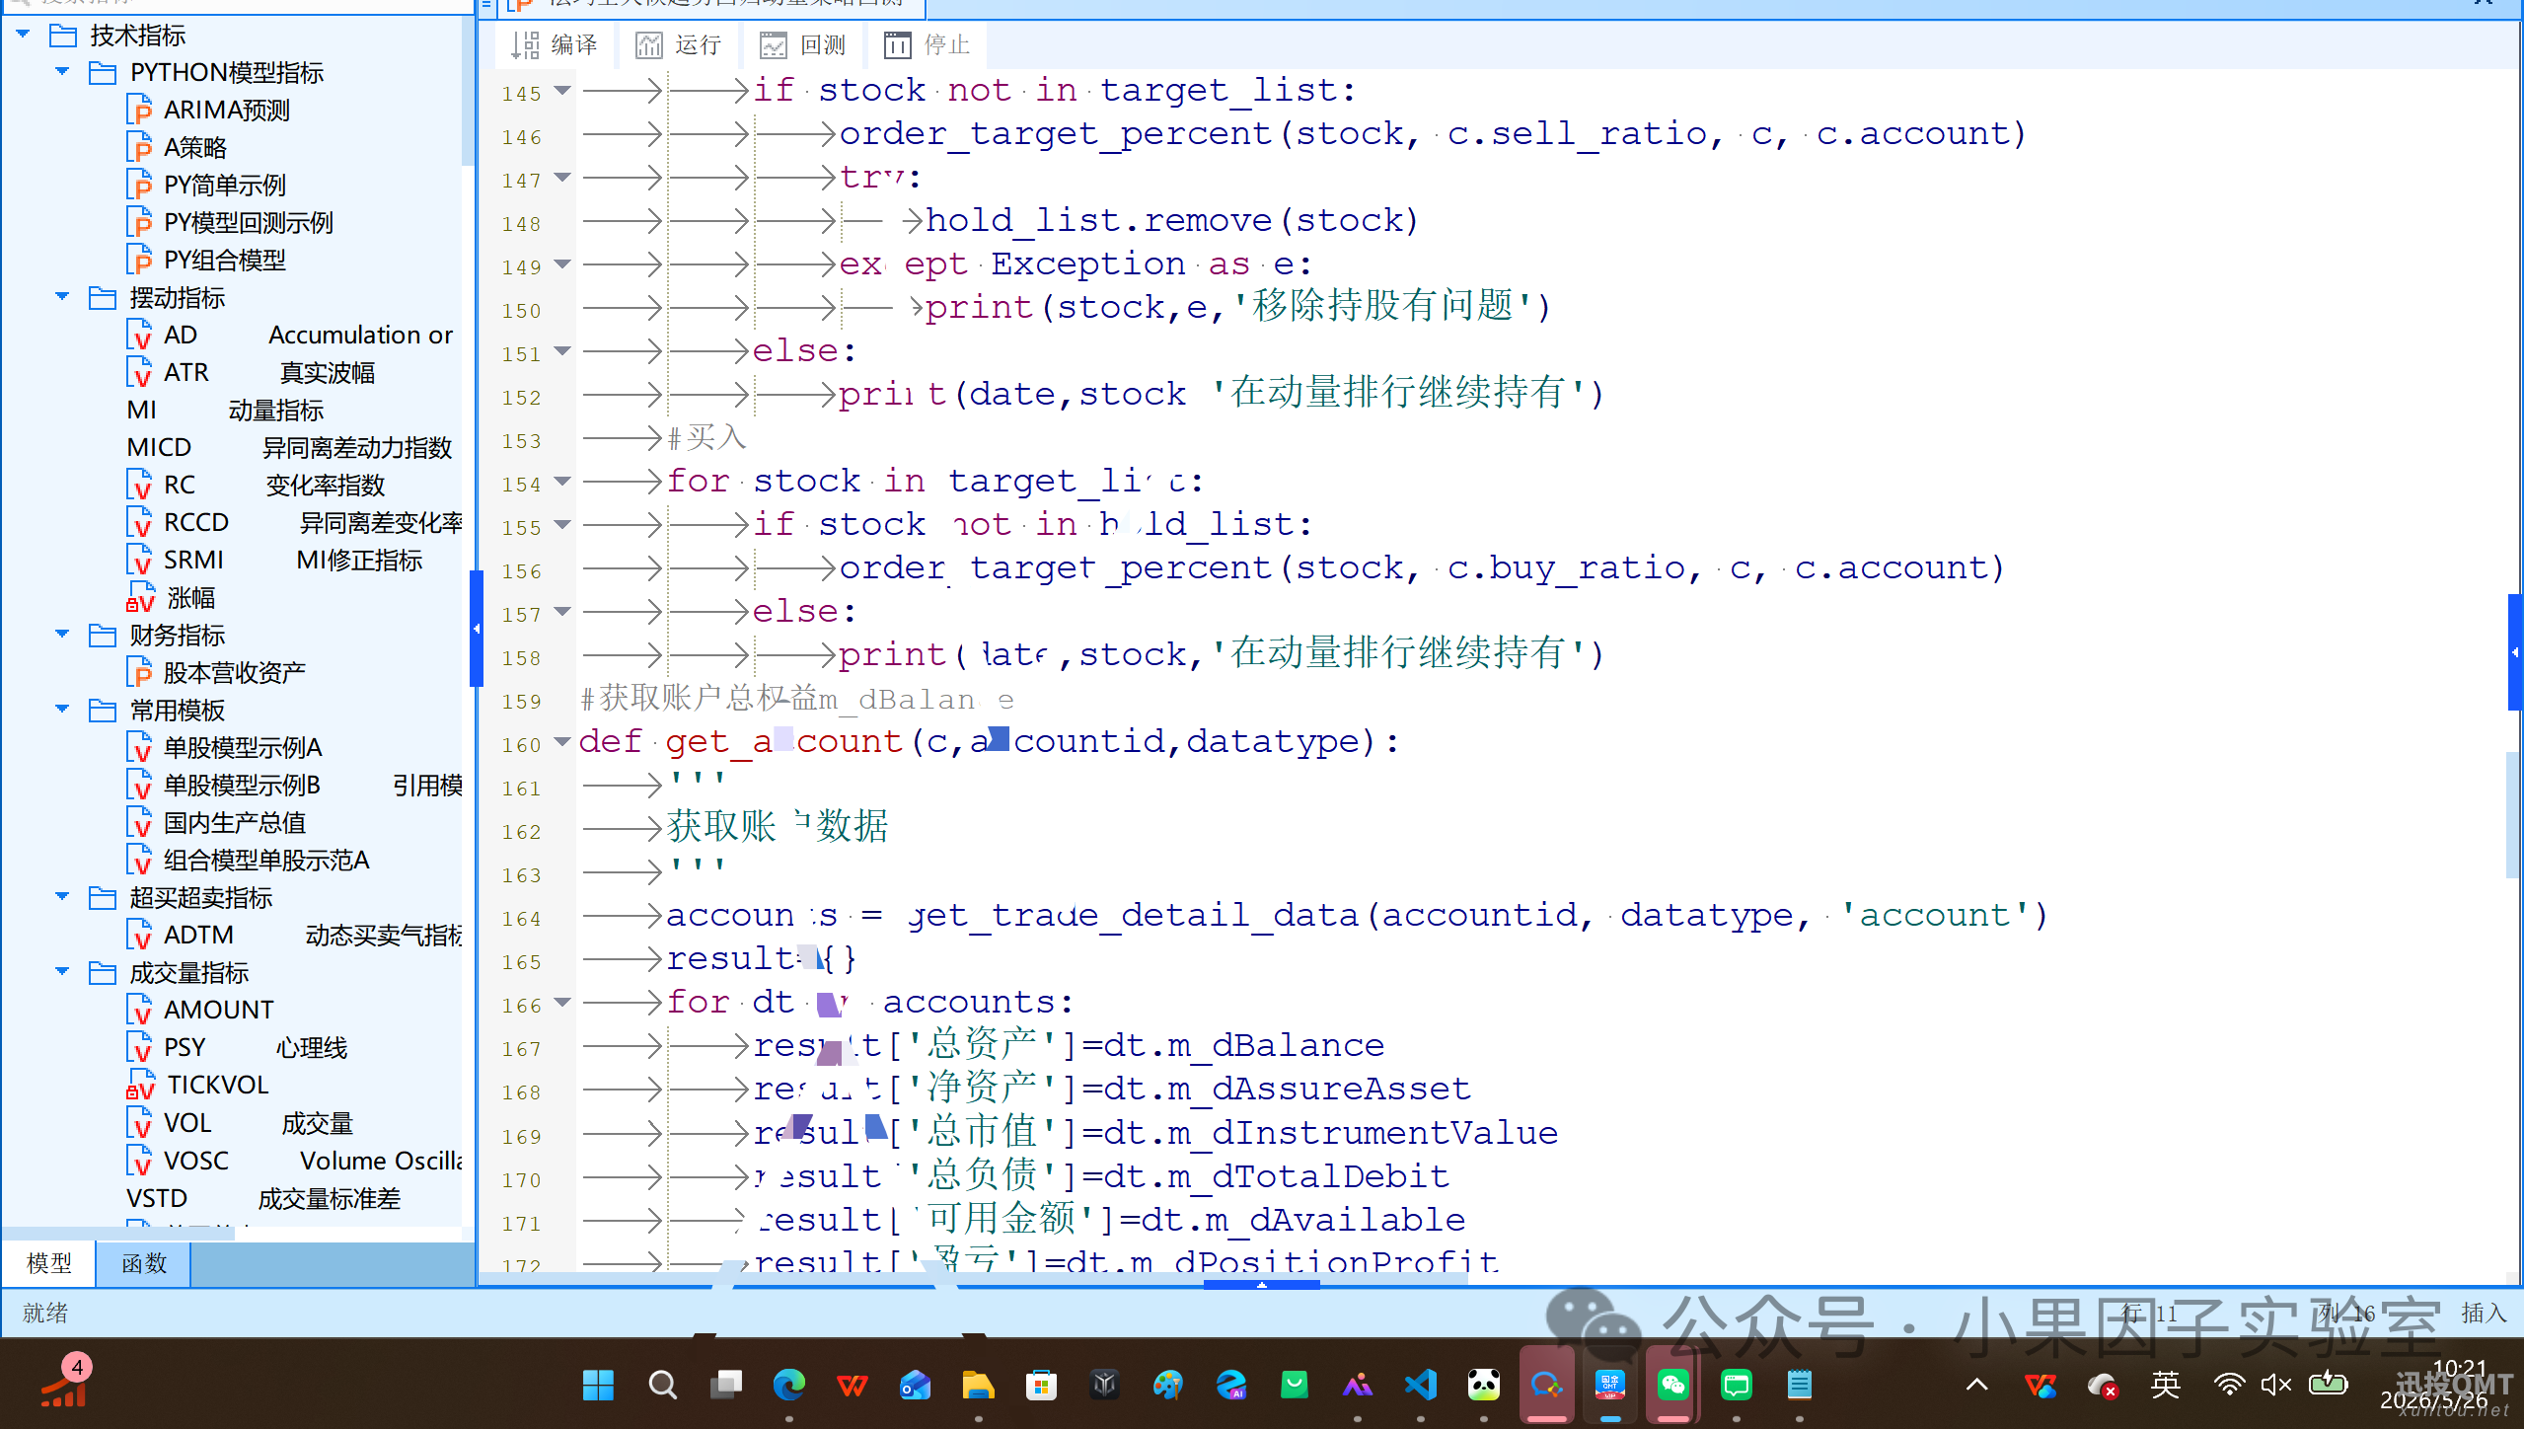The image size is (2524, 1429).
Task: Click the 就绪 status bar text
Action: (45, 1313)
